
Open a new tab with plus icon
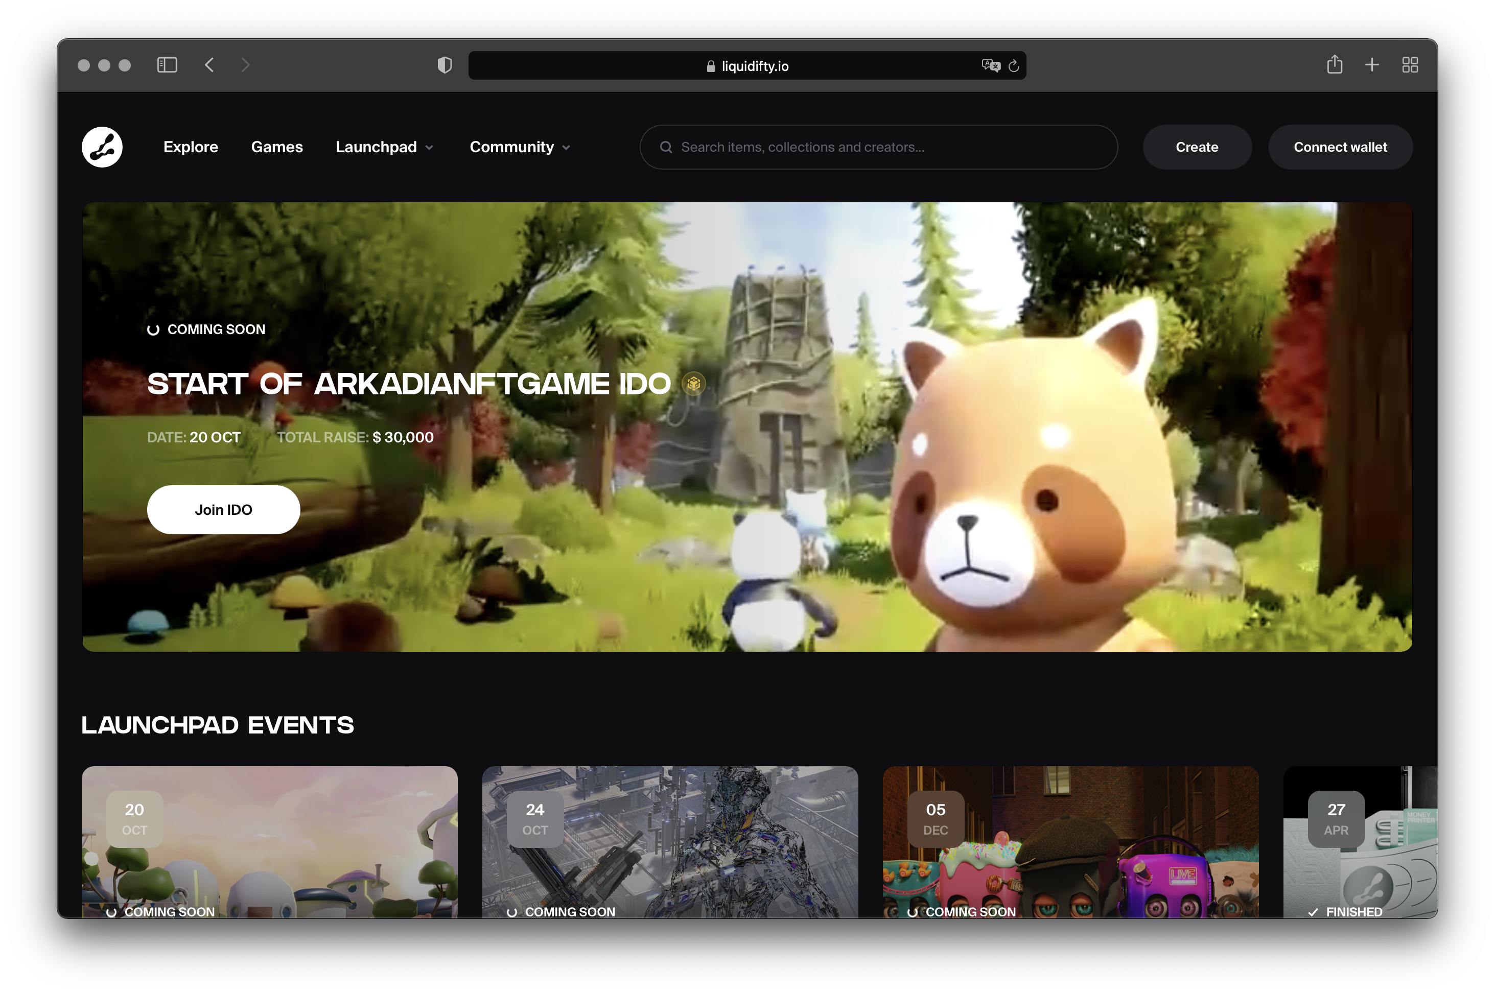coord(1372,65)
